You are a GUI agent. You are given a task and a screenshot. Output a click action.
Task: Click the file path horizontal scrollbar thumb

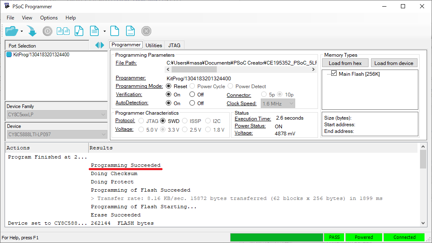(x=194, y=70)
